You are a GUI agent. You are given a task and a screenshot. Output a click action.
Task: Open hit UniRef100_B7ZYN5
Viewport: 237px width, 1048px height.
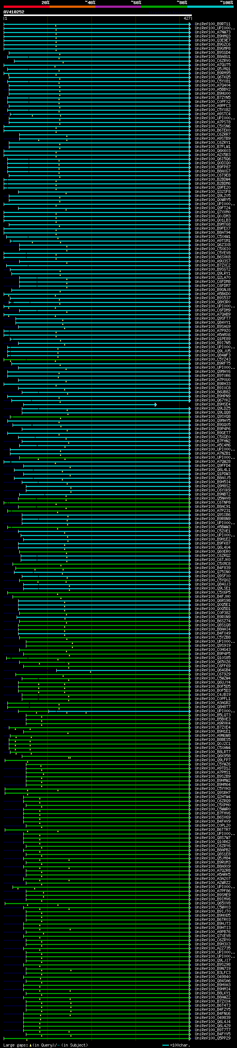point(212,98)
